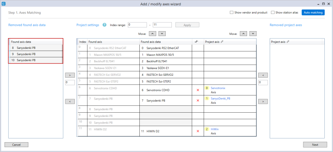The width and height of the screenshot is (333, 152).
Task: Click the Next button
Action: pyautogui.click(x=315, y=145)
